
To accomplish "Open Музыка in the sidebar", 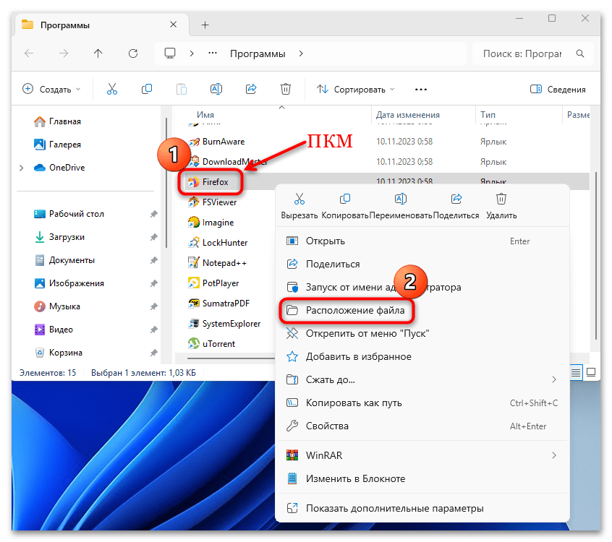I will 57,306.
